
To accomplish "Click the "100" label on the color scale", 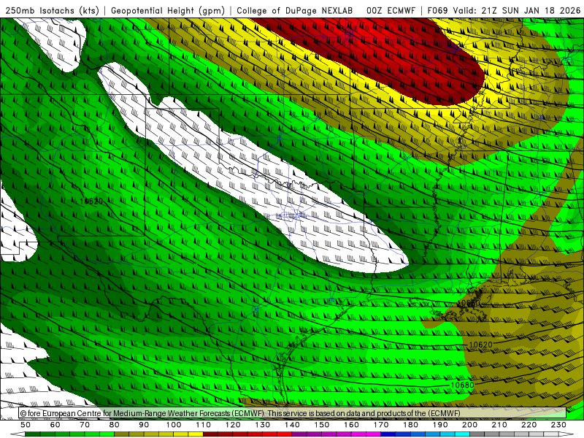I will pos(174,425).
